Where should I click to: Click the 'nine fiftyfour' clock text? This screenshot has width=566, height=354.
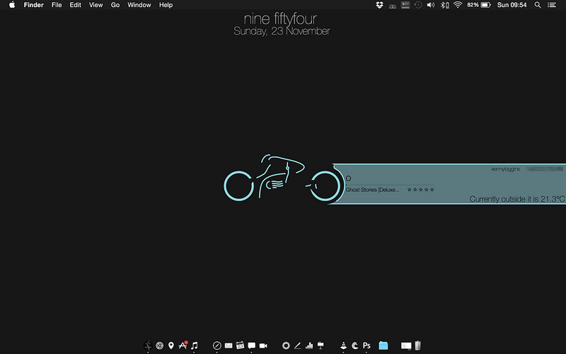tap(280, 19)
